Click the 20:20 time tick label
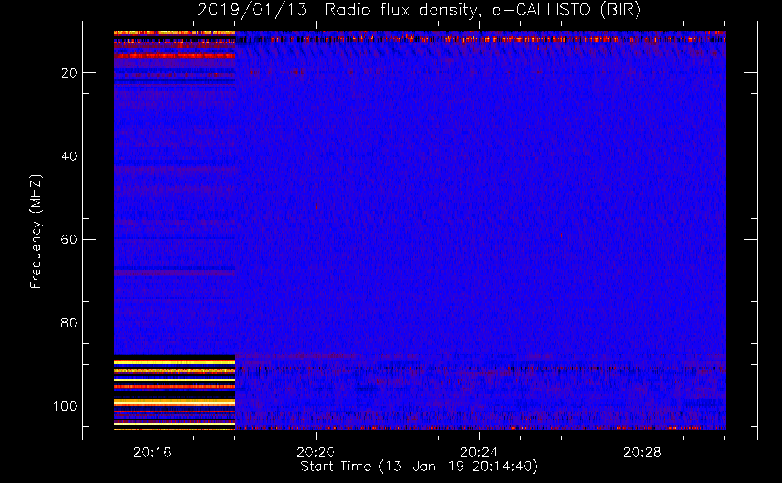The image size is (782, 483). (316, 453)
